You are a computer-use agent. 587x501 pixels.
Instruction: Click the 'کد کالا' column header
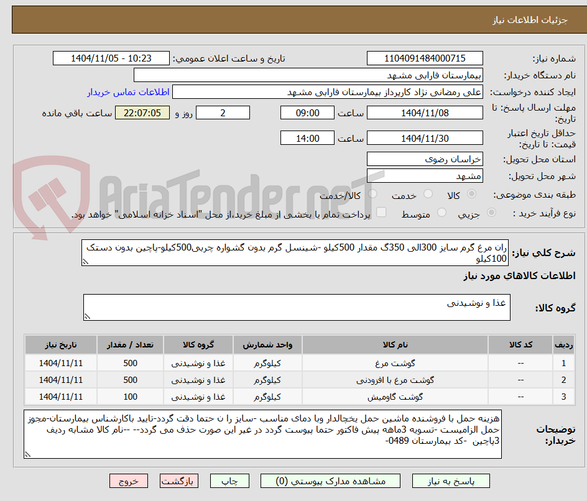point(520,344)
